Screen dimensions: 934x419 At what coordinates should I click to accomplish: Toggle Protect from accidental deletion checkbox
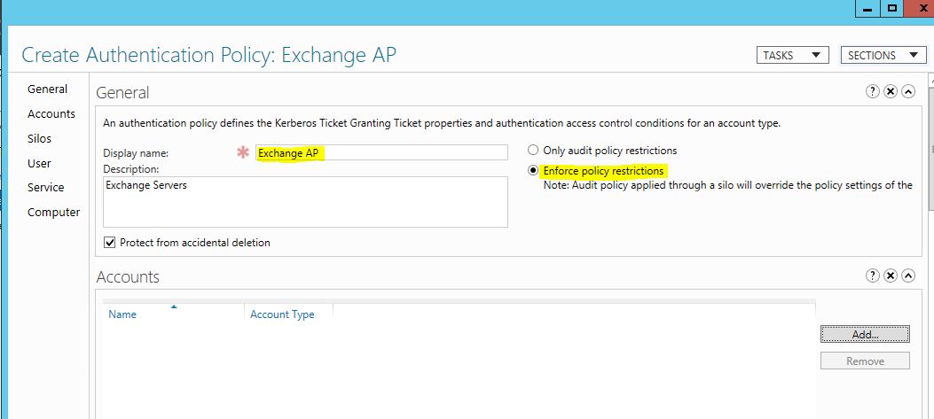coord(110,242)
